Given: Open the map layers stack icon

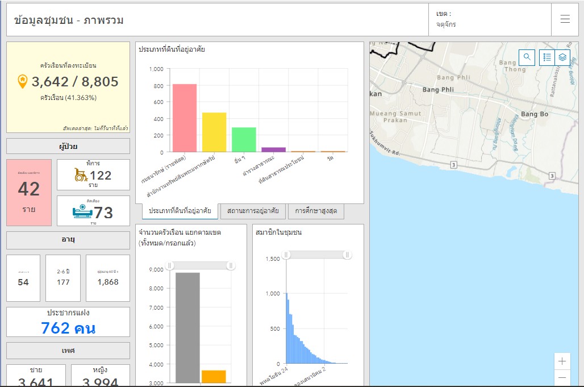Looking at the screenshot, I should (562, 57).
